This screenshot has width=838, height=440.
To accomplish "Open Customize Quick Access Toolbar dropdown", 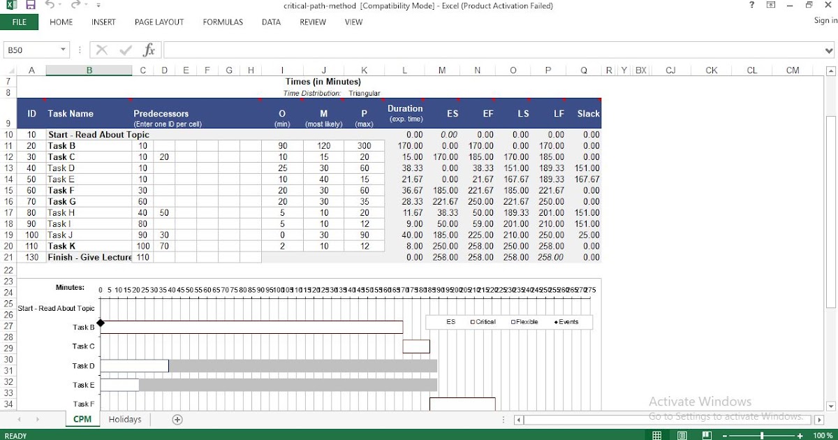I will [x=98, y=6].
